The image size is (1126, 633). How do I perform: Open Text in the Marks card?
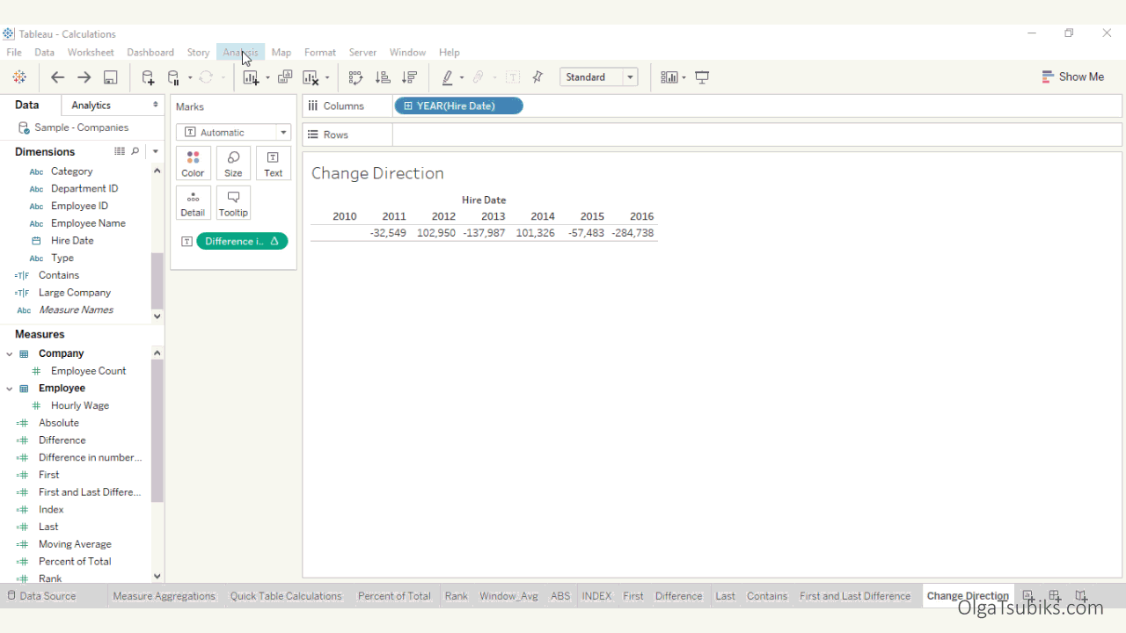tap(274, 164)
